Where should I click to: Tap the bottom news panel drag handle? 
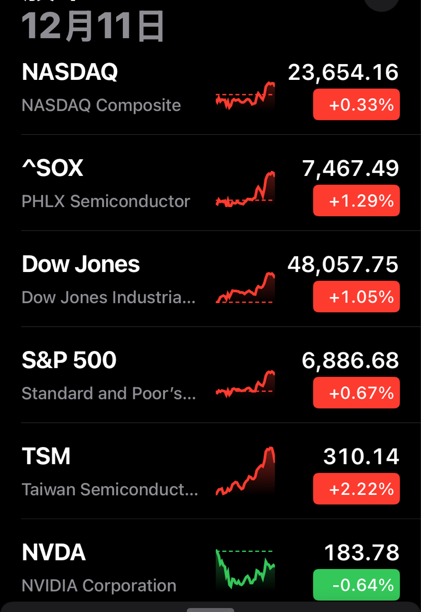(210, 610)
